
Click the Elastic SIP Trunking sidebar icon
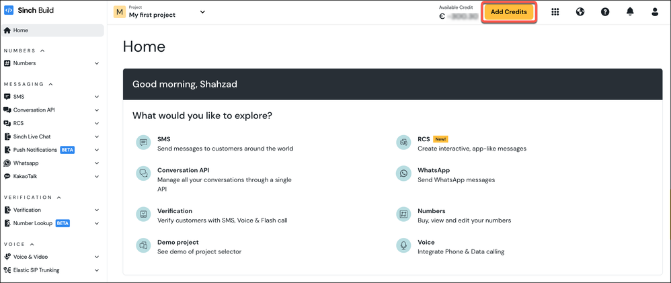7,270
